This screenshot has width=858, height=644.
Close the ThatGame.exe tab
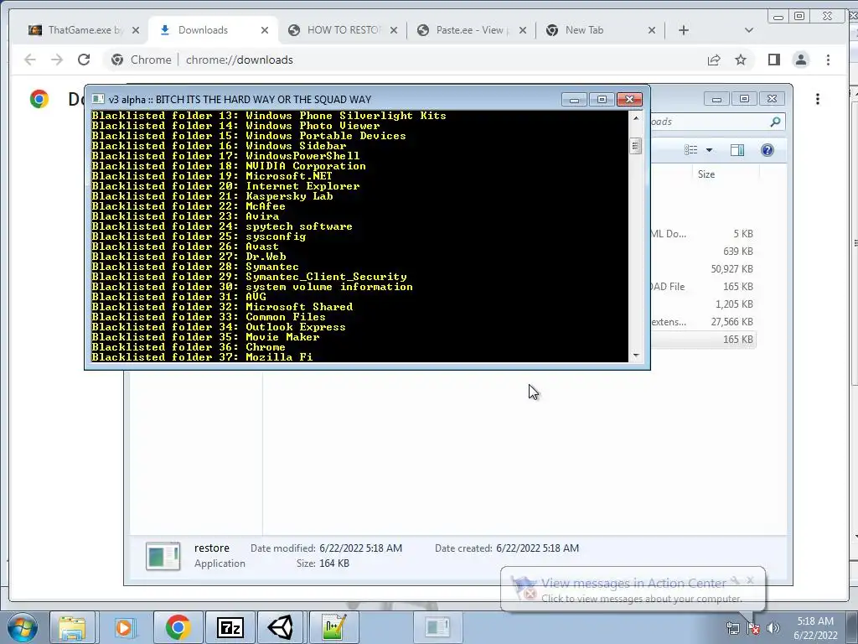(136, 30)
